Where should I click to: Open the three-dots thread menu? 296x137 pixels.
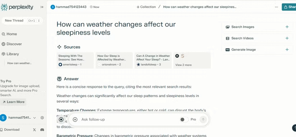click(x=276, y=7)
